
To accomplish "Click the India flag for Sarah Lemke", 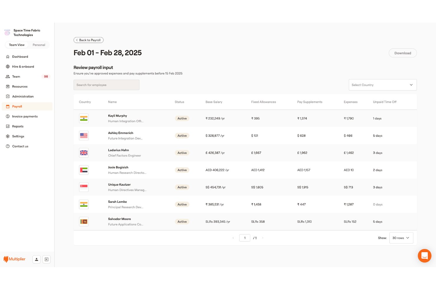I will point(84,204).
